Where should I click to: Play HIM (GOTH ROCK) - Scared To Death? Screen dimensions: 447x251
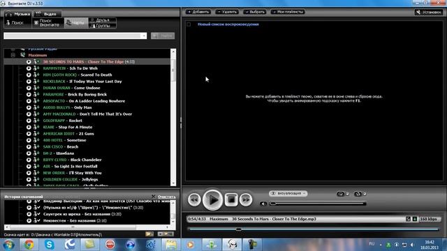pyautogui.click(x=29, y=75)
